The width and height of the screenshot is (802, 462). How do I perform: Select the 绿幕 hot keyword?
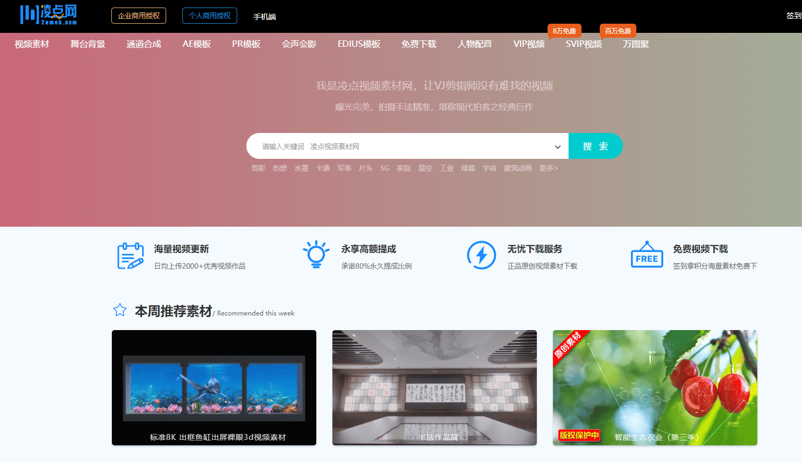point(468,168)
